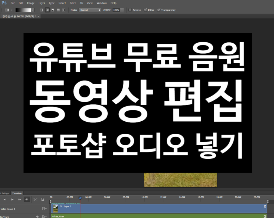Open the gradient tool preset picker icon
The height and width of the screenshot is (218, 274).
(7, 10)
